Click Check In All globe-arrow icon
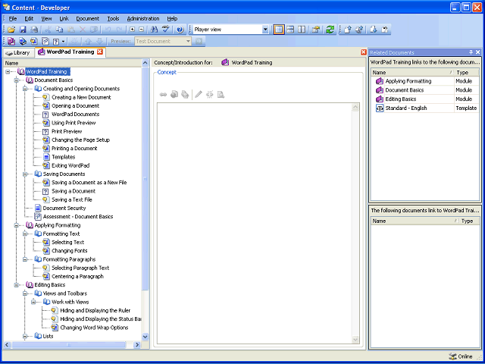485x364 pixels. pos(359,30)
